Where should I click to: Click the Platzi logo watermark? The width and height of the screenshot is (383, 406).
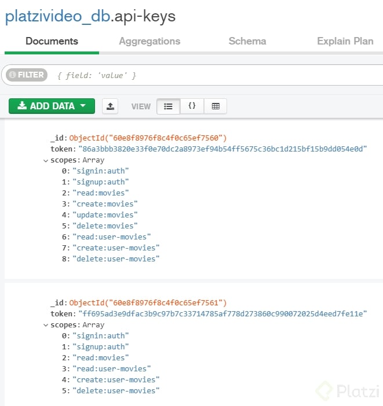(x=347, y=391)
